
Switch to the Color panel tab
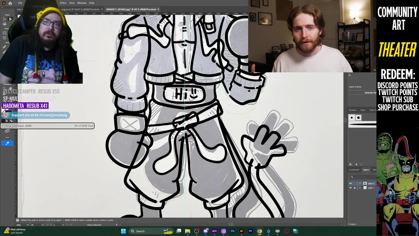click(363, 110)
